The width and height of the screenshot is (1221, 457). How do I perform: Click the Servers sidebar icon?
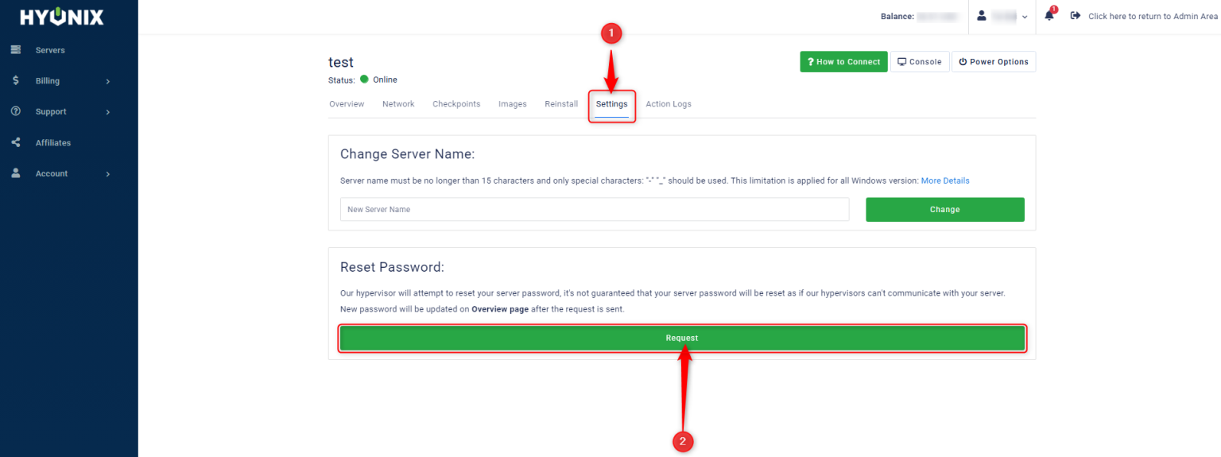click(15, 50)
